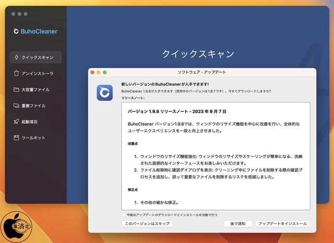Click the BuhoCleaner logo icon in sidebar
This screenshot has width=334, height=243.
click(16, 31)
